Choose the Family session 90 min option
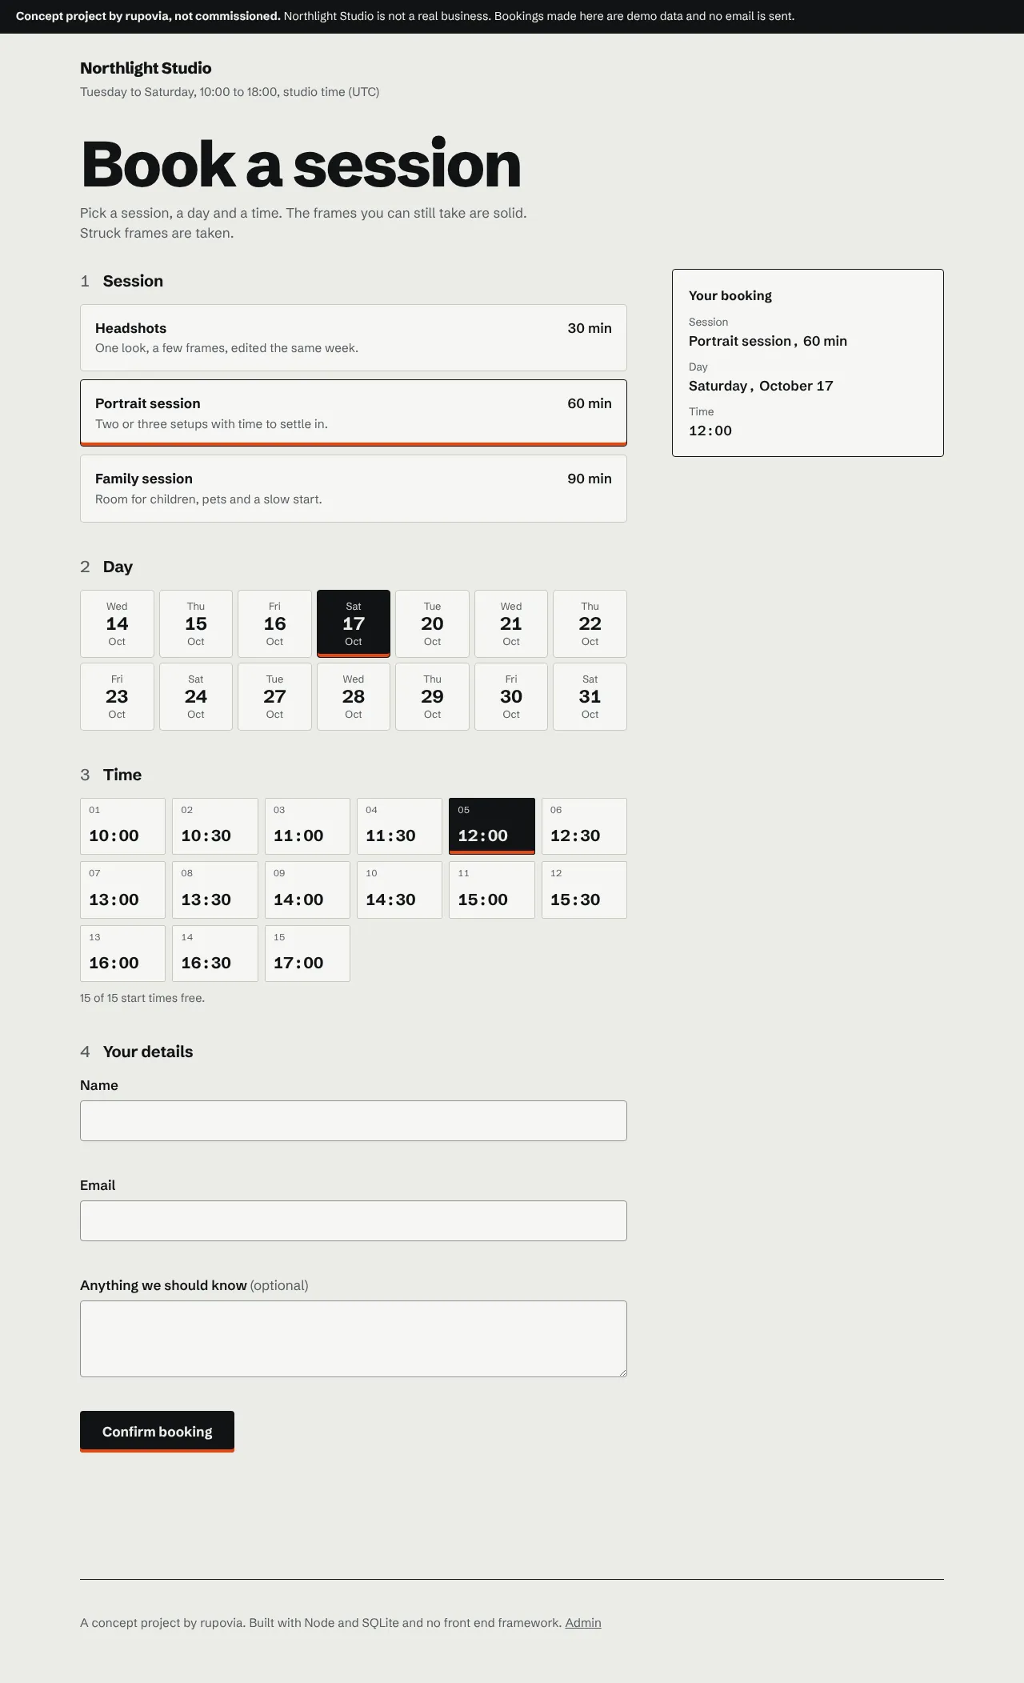This screenshot has height=1683, width=1024. point(353,488)
